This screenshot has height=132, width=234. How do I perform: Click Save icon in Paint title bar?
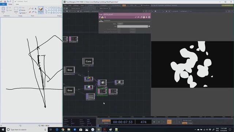(5, 1)
